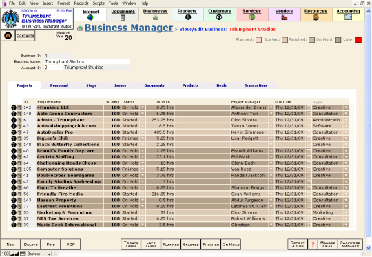
Task: Click project name Marketing & Promotion
Action: (64, 212)
